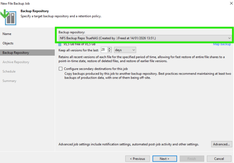
Task: Go back with the Previous button
Action: tap(138, 159)
